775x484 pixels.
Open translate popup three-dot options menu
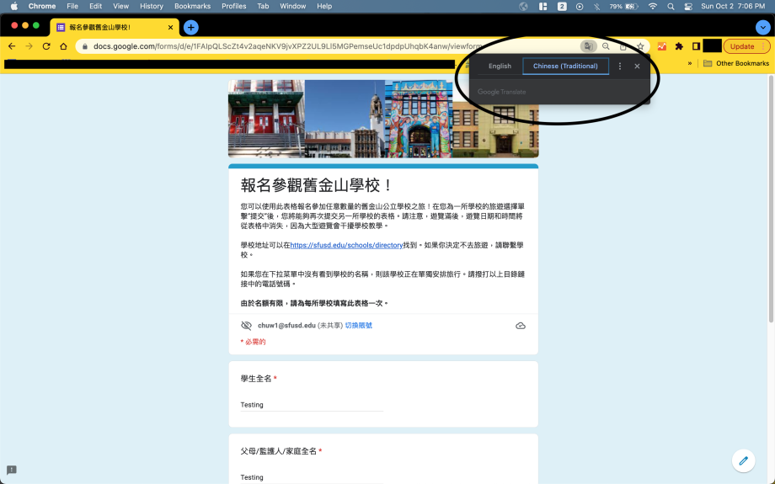click(620, 66)
